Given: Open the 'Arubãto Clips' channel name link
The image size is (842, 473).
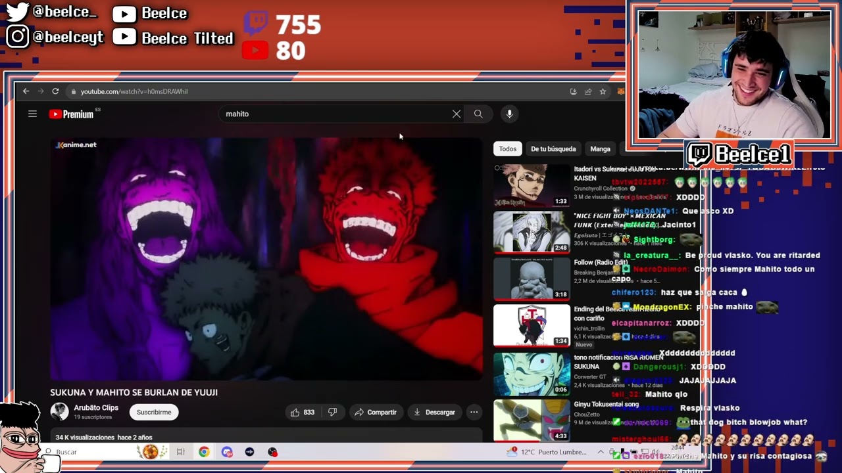Looking at the screenshot, I should pos(96,408).
